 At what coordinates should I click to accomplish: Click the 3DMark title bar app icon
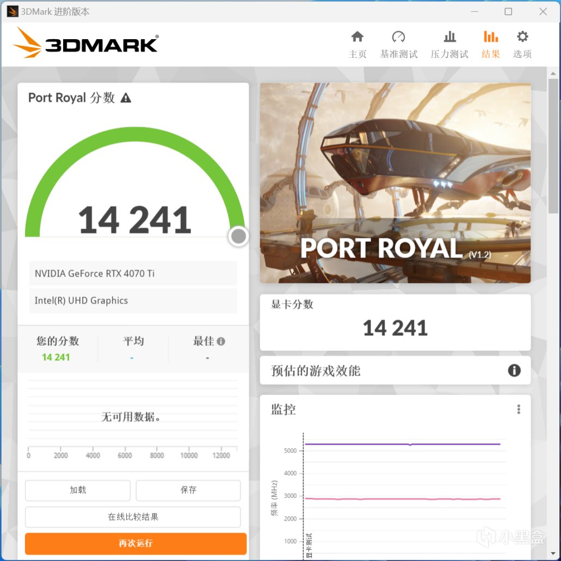[12, 11]
